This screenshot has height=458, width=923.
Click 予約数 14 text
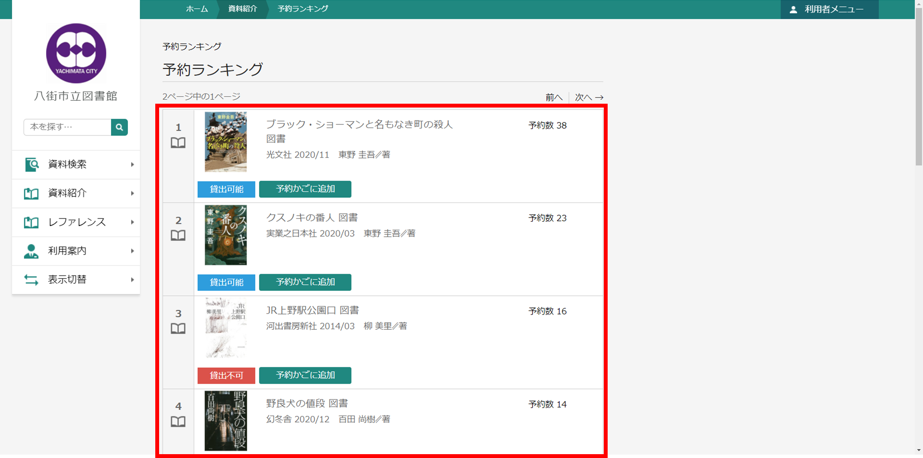(548, 404)
